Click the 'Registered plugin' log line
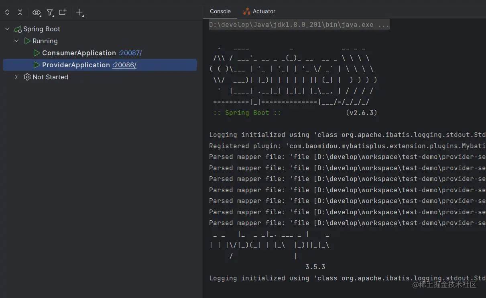 click(x=348, y=146)
